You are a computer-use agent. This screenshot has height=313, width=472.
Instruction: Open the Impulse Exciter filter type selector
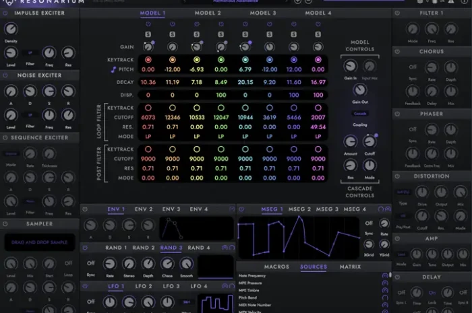tap(30, 53)
